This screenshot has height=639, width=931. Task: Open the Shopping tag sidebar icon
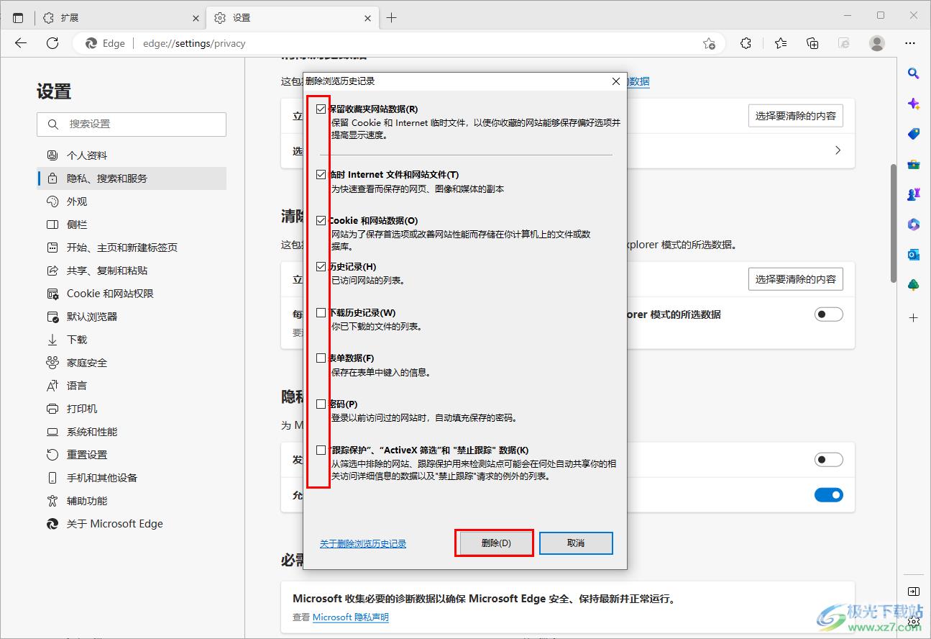point(914,134)
